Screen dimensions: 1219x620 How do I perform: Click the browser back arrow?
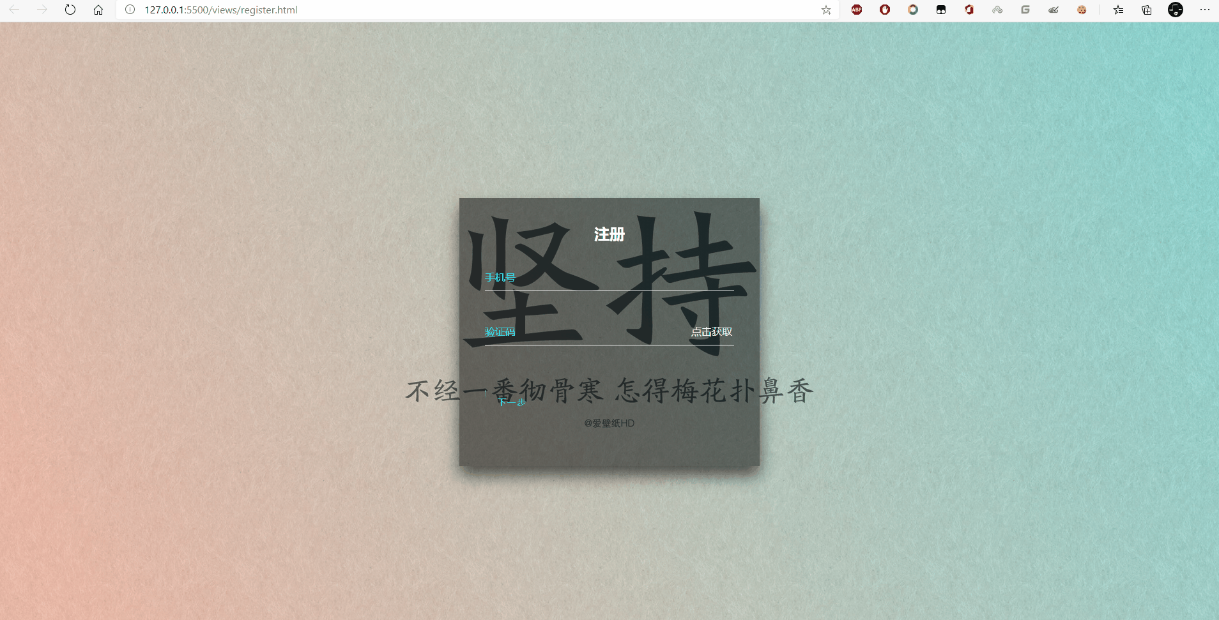(14, 10)
